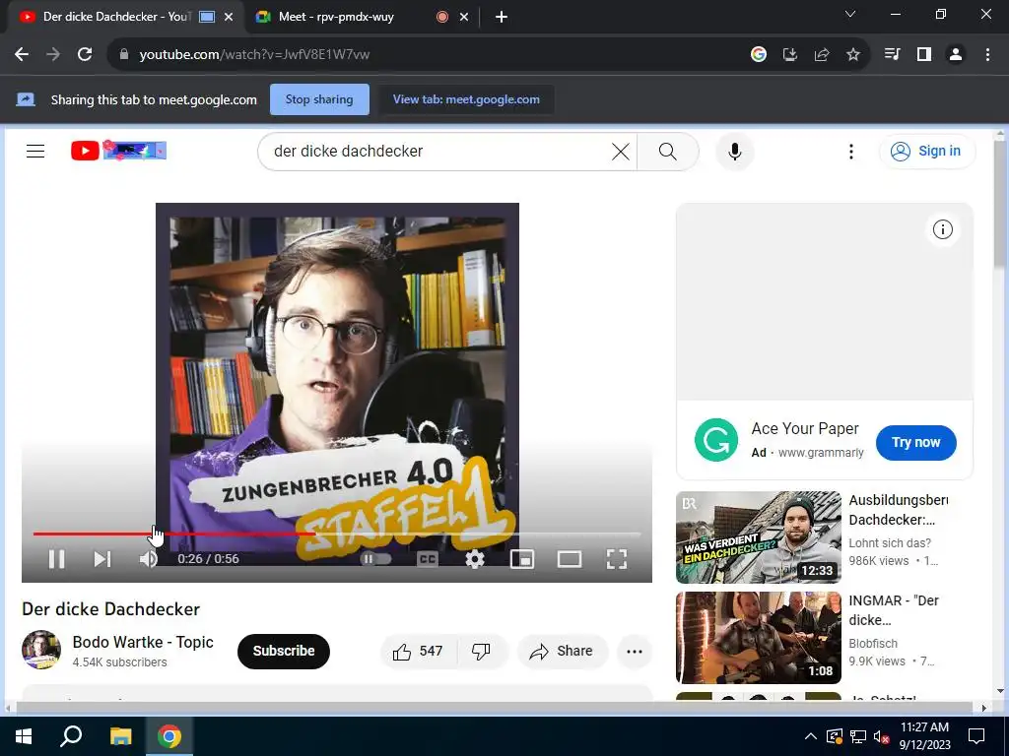Open Grammarly ad logo
The width and height of the screenshot is (1009, 756).
point(716,440)
